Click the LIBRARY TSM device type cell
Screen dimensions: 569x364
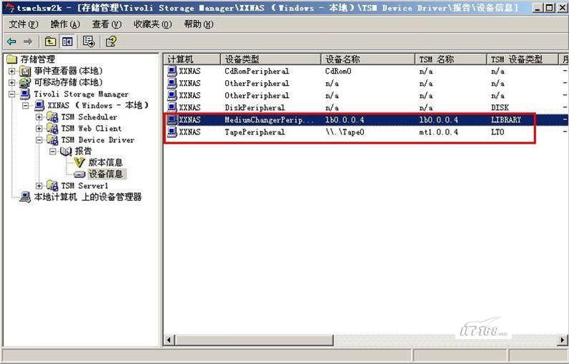506,119
